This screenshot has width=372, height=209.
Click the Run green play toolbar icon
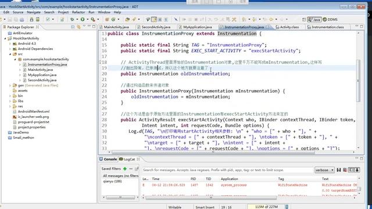pyautogui.click(x=83, y=19)
